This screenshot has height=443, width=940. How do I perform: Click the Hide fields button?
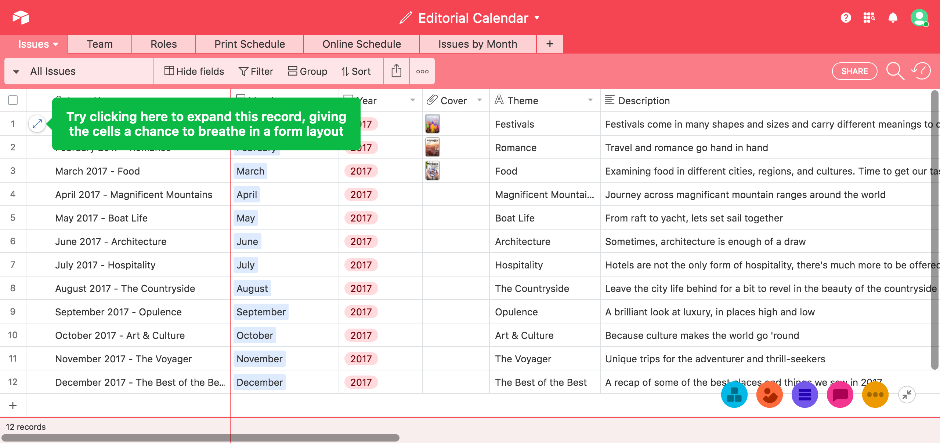coord(194,71)
